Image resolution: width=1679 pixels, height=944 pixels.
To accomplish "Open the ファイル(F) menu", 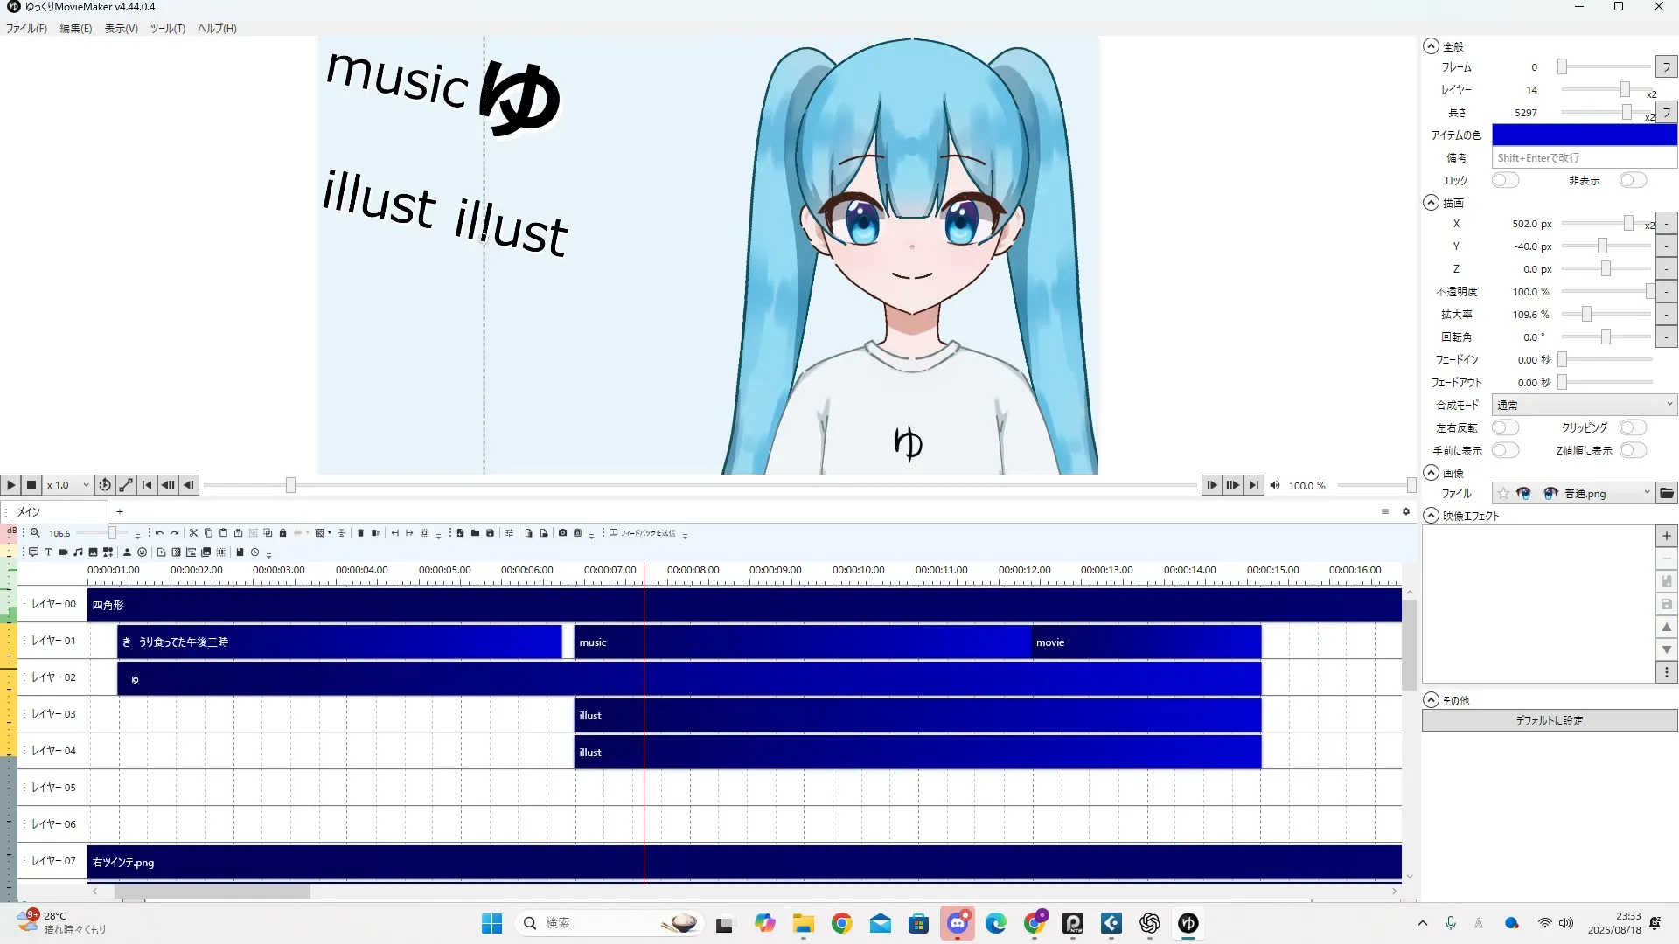I will (x=26, y=28).
